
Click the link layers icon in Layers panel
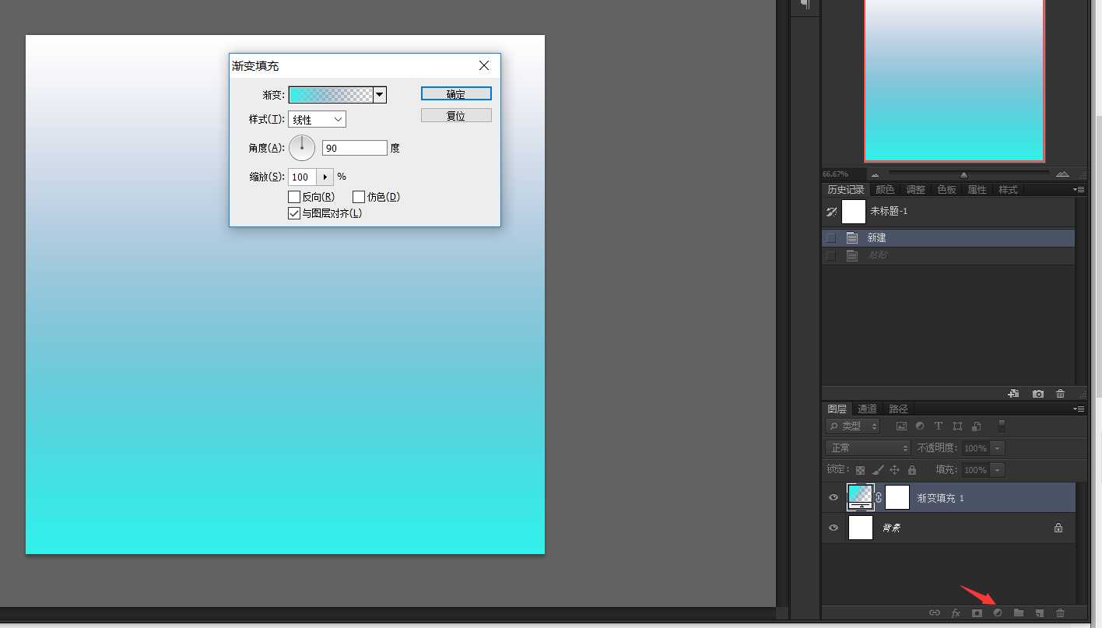pos(935,613)
